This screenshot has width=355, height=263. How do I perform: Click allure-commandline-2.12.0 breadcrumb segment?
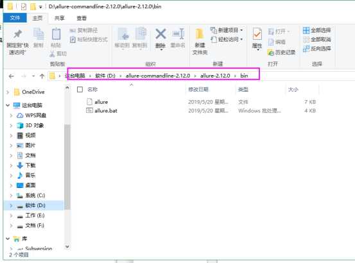click(158, 76)
